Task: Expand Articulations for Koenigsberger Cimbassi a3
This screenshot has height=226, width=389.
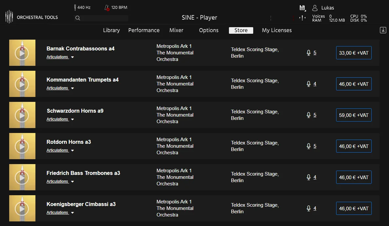Action: click(60, 212)
